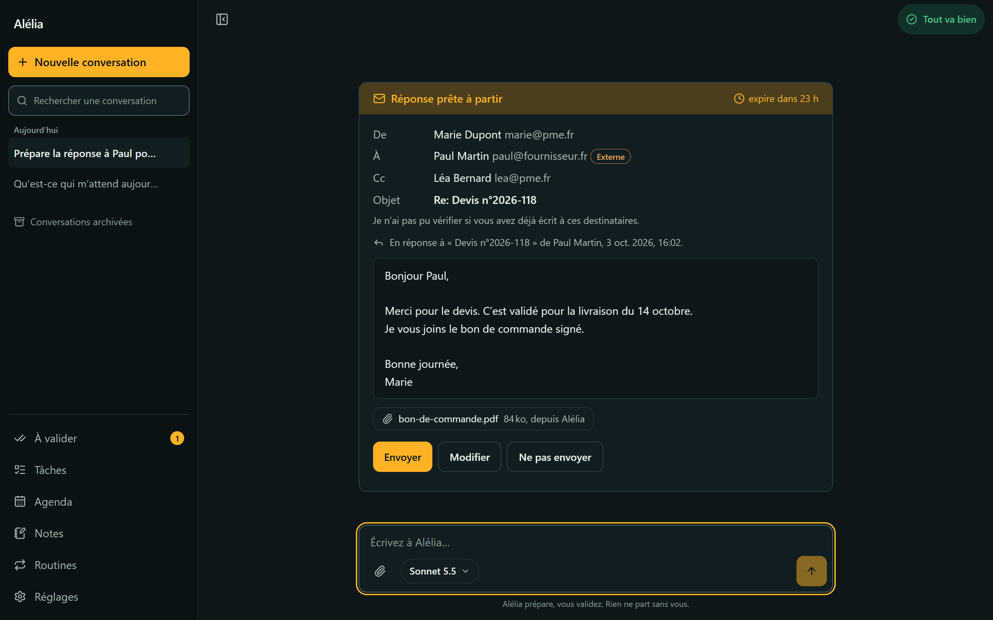Open the bon-de-commande.pdf attachment
The image size is (993, 620).
(483, 418)
